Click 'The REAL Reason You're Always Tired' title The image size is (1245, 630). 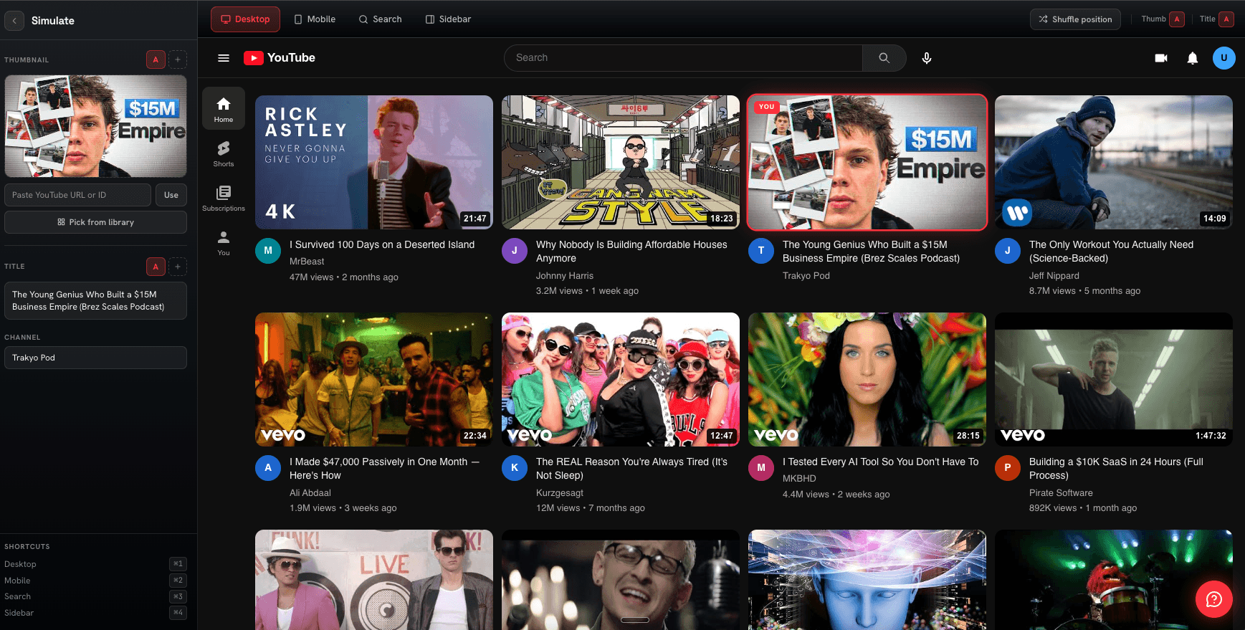631,469
